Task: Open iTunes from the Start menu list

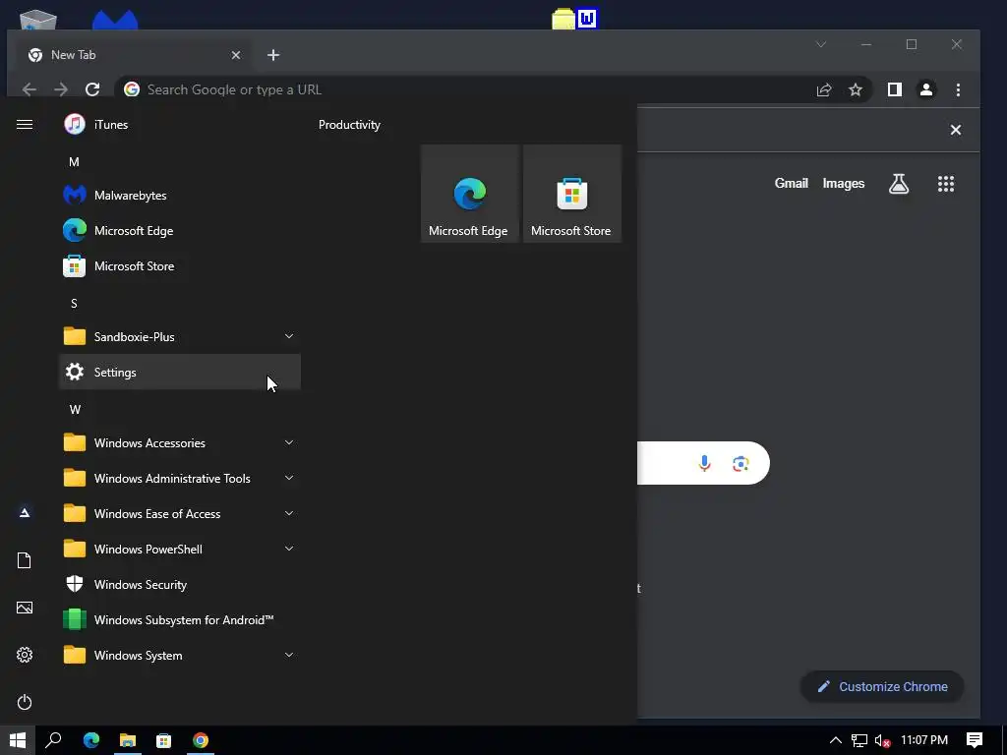Action: tap(180, 125)
